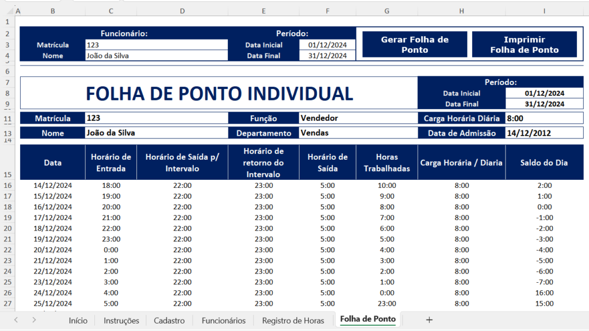The image size is (589, 331).
Task: Click the Matrícula input cell with 123
Action: 156,45
